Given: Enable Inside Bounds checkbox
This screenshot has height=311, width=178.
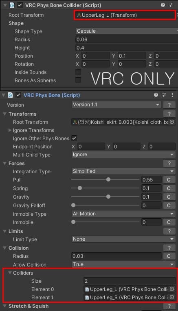Looking at the screenshot, I should click(x=78, y=72).
